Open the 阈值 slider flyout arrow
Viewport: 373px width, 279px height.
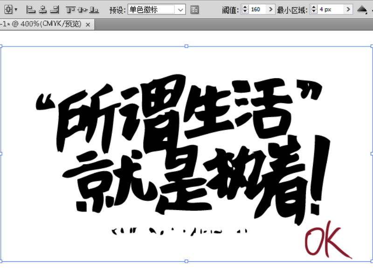click(271, 9)
